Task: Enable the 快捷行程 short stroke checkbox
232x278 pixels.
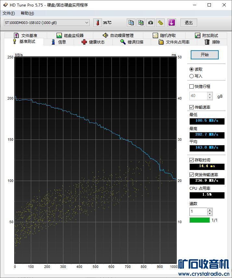Action: click(192, 87)
